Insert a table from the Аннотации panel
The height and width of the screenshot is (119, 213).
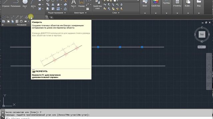88,9
